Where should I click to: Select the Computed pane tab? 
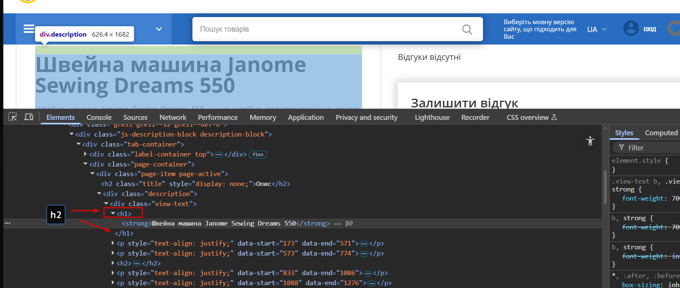tap(661, 133)
